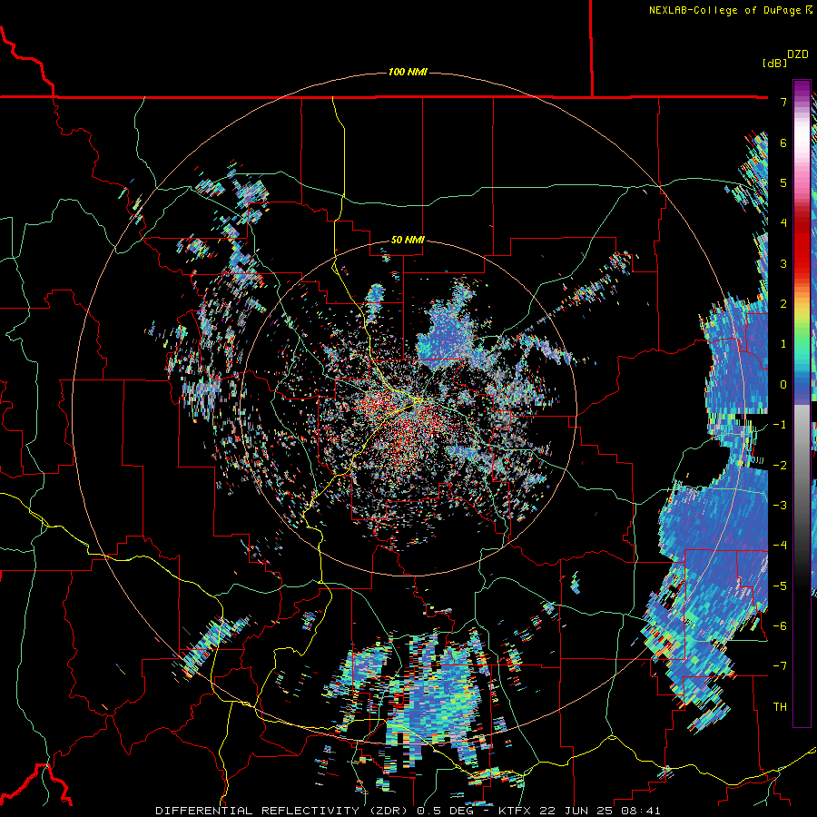The image size is (817, 817).
Task: Click the '-1' value on color scale
Action: [780, 425]
